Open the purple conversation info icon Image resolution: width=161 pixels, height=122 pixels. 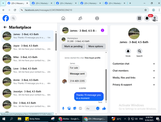tap(102, 31)
